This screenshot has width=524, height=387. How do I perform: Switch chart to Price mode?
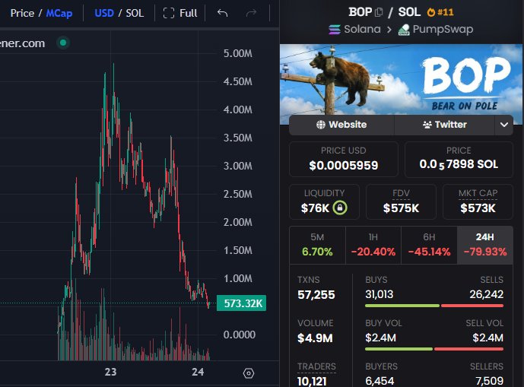22,13
